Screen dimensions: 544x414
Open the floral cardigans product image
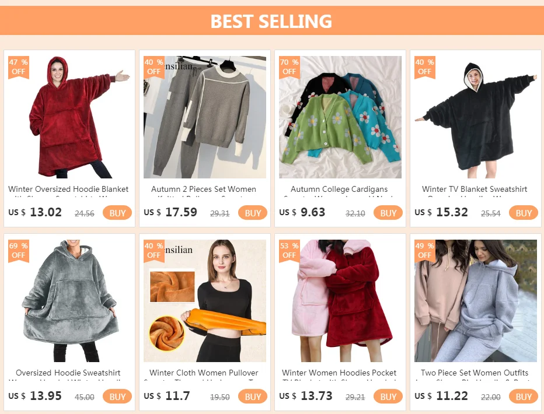tap(340, 117)
